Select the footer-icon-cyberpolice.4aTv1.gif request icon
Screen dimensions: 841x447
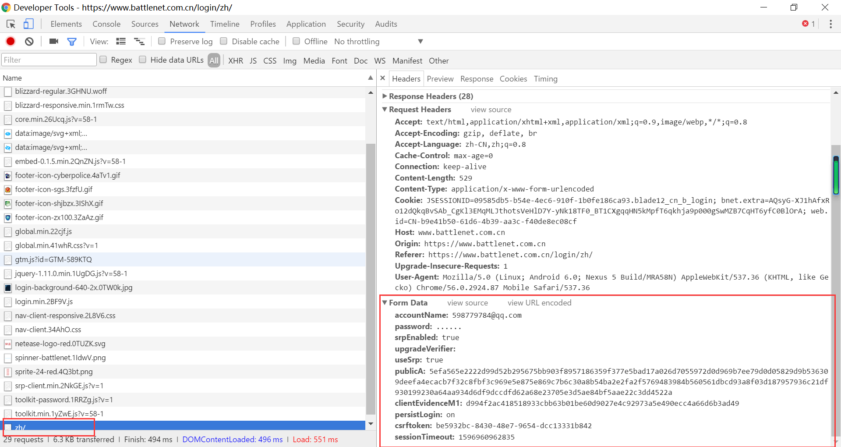(8, 176)
